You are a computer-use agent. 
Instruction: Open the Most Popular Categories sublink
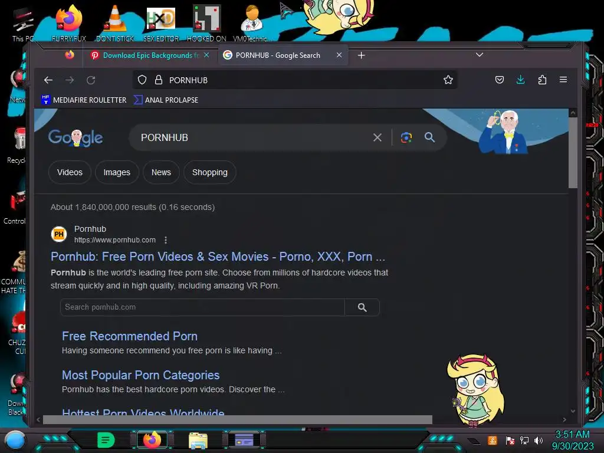point(140,375)
